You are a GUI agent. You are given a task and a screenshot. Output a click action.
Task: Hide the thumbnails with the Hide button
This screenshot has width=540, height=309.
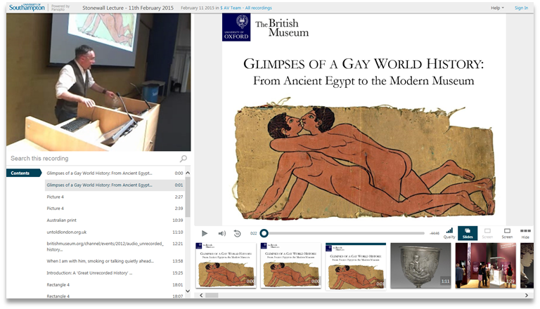(x=525, y=233)
